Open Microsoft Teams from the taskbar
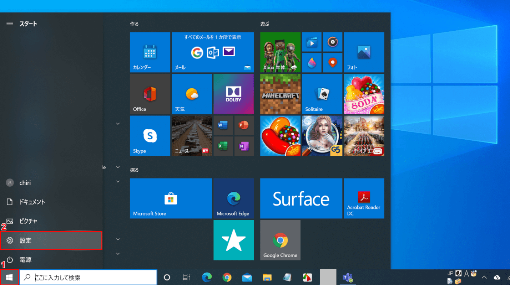This screenshot has width=510, height=285. 348,277
